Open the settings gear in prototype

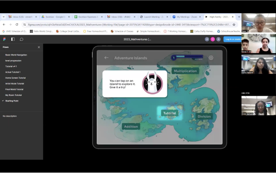[x=211, y=58]
